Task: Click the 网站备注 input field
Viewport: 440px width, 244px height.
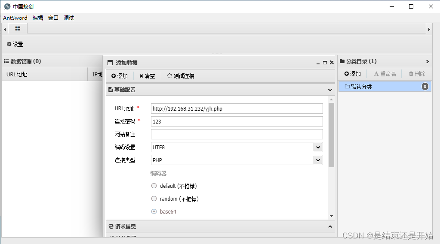Action: point(237,134)
